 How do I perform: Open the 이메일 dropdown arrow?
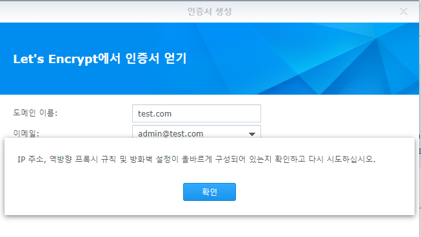(252, 134)
